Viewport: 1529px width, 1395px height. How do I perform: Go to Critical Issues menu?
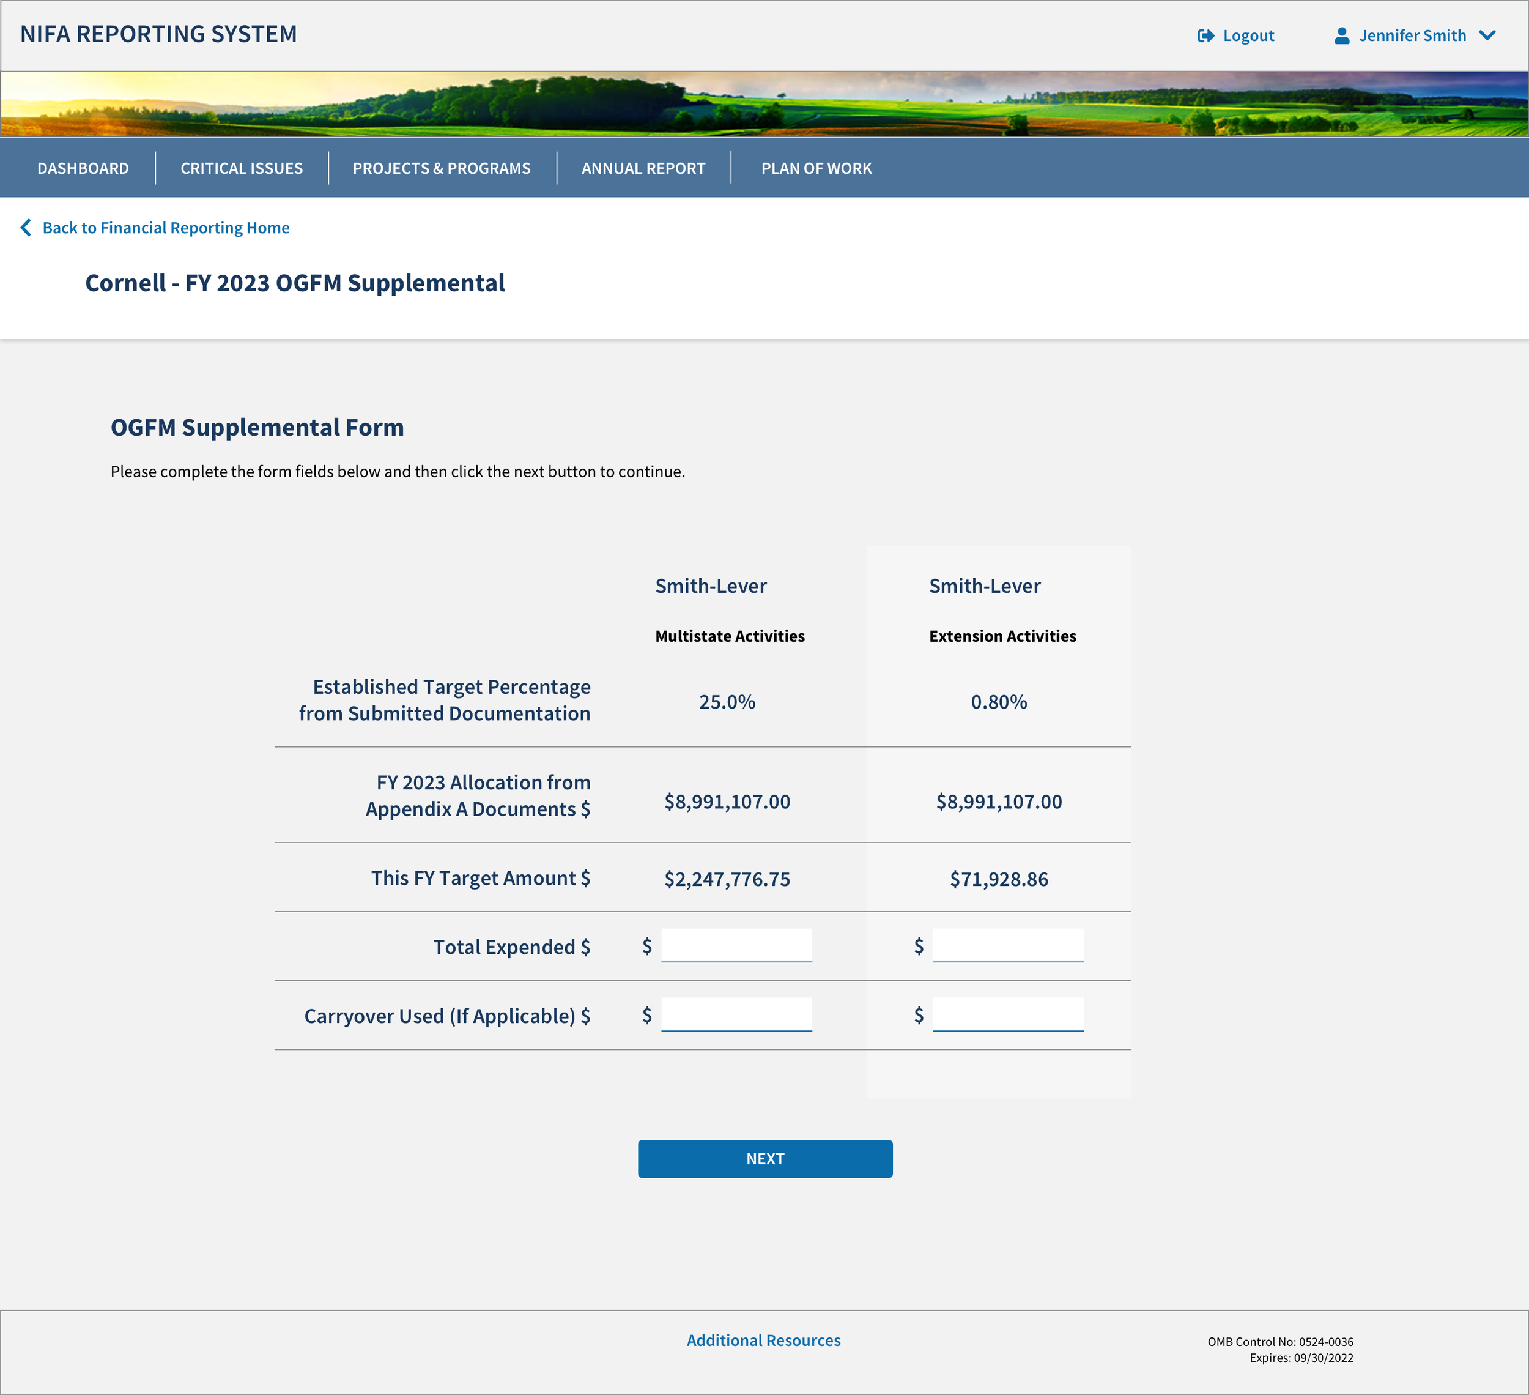tap(241, 168)
